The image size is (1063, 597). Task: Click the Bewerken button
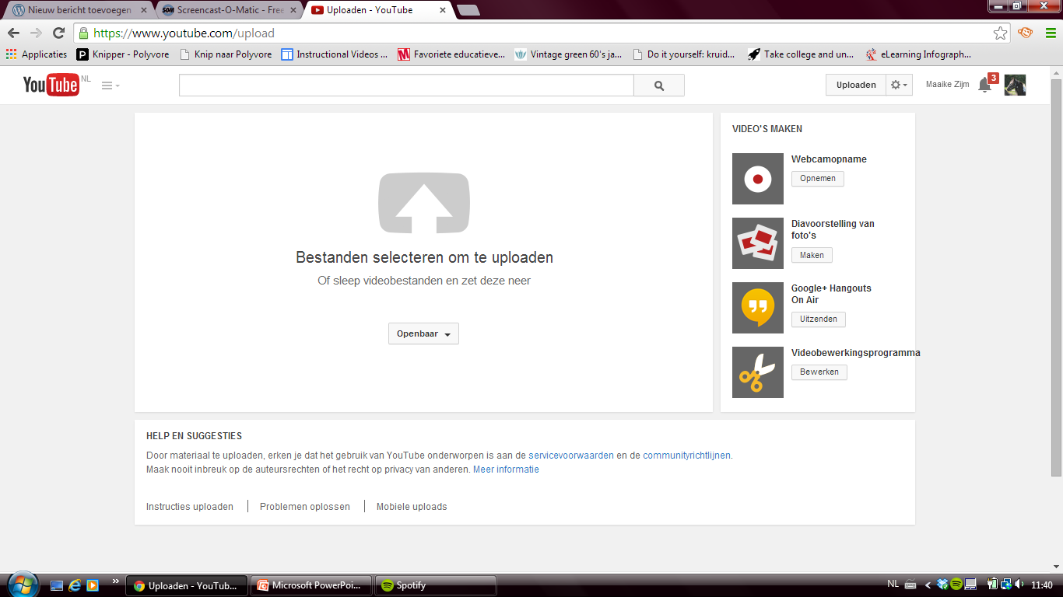tap(819, 372)
